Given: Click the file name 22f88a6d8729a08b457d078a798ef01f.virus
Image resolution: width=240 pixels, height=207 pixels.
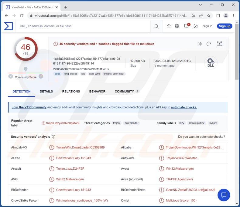Looking at the screenshot, I should pos(81,69).
